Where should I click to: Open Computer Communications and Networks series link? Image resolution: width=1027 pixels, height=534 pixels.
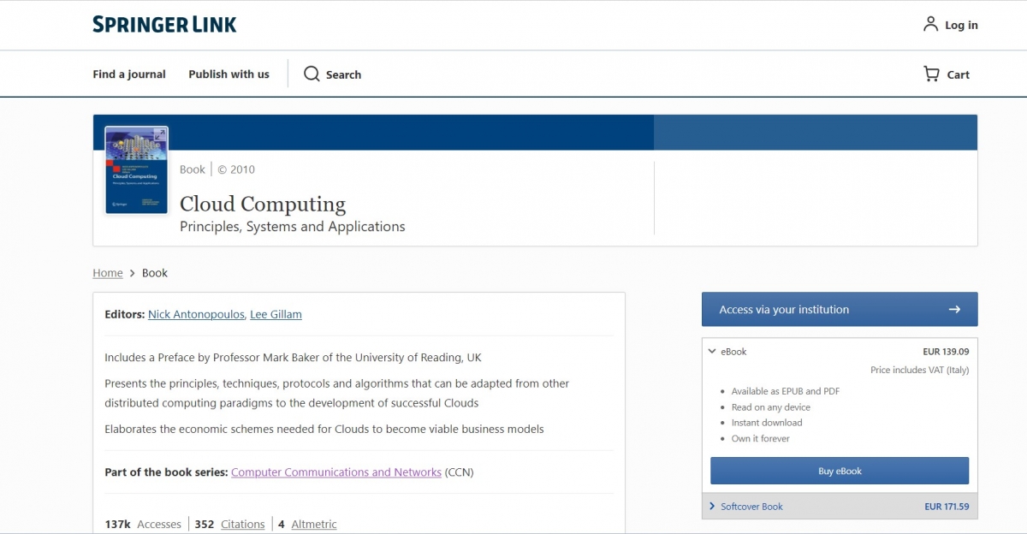336,472
